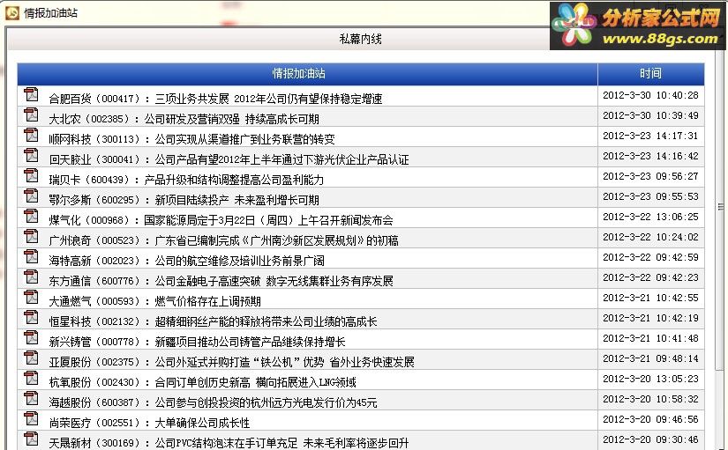Click timestamp 2012-3-20 13:05:23
The width and height of the screenshot is (728, 450).
[x=650, y=379]
